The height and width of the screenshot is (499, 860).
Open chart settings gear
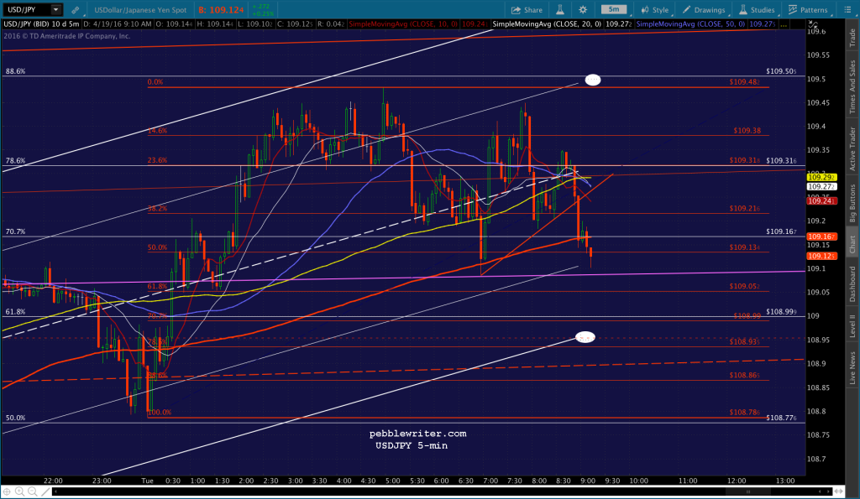[x=583, y=10]
